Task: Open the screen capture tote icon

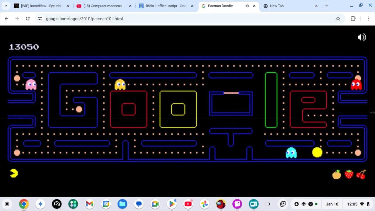Action: [283, 204]
